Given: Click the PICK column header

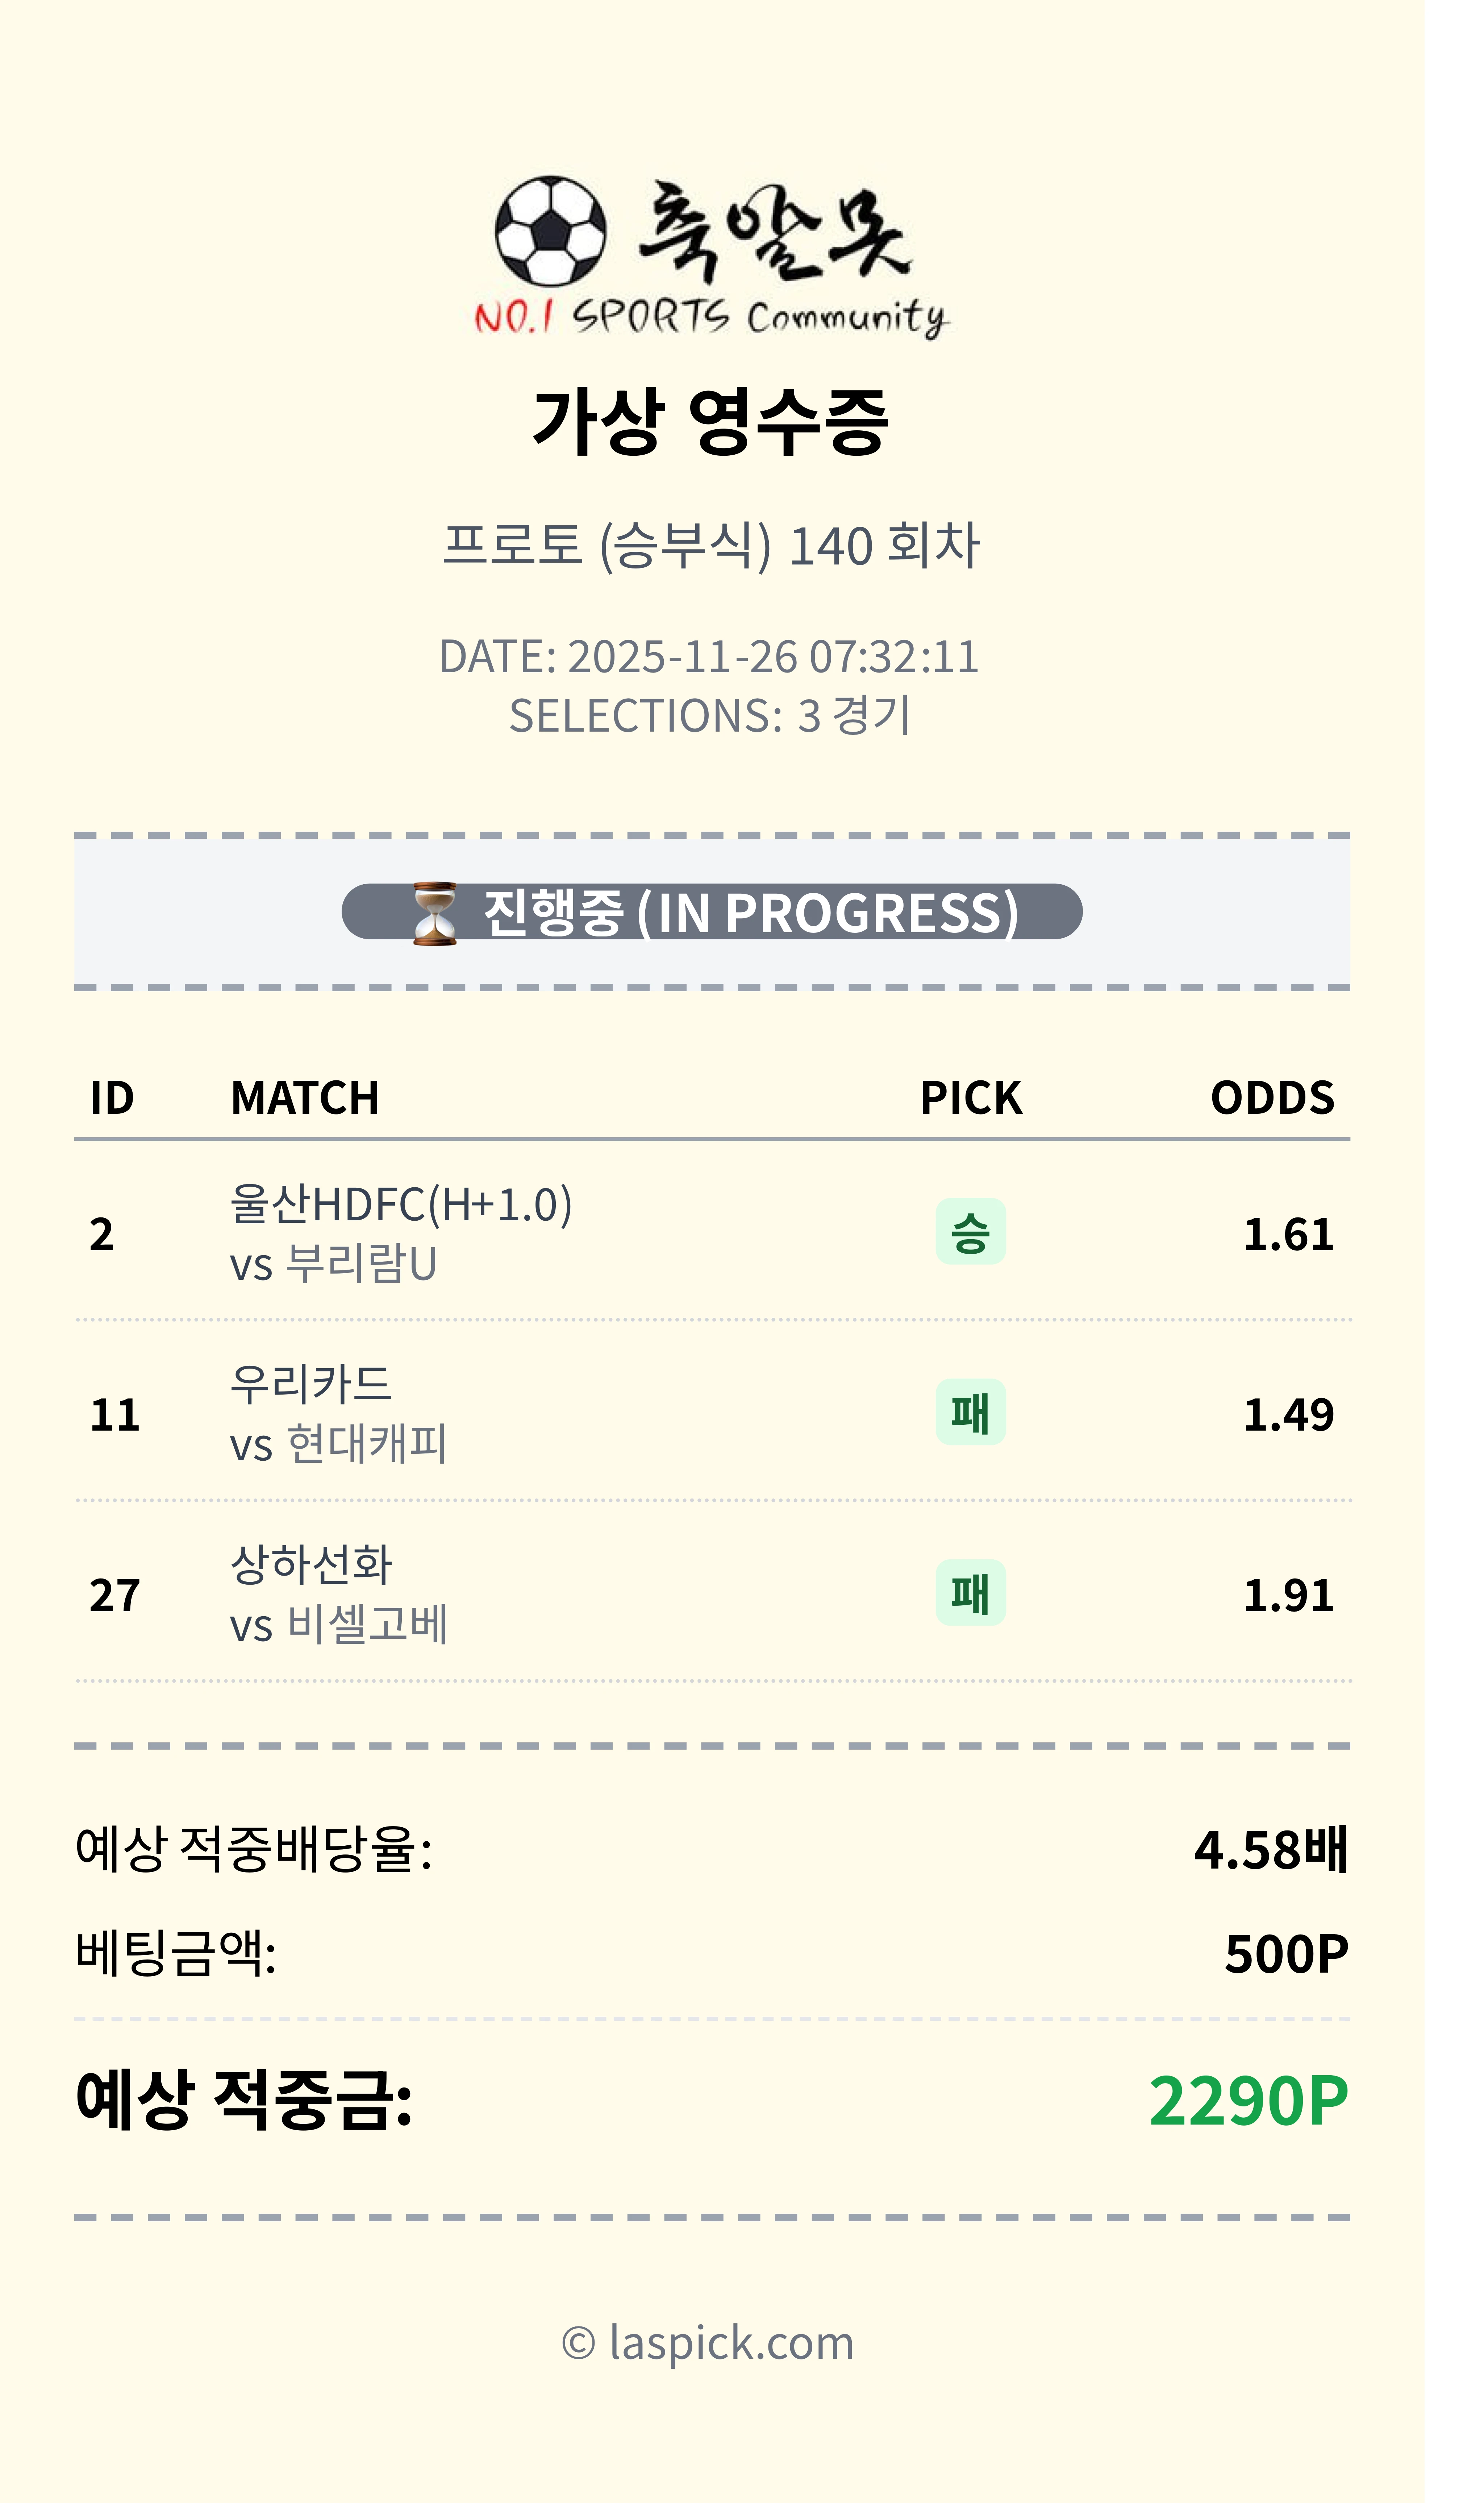Looking at the screenshot, I should (970, 1097).
